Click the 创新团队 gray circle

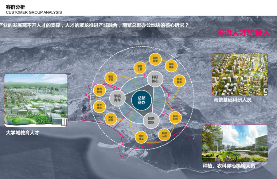[x=151, y=121]
